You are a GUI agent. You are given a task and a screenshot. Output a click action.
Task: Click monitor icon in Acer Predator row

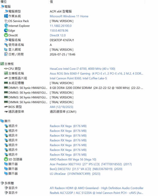pyautogui.click(x=6, y=164)
